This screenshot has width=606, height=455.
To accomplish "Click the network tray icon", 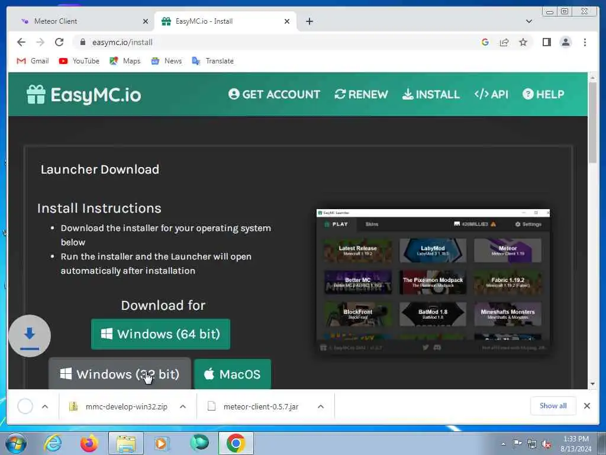I will click(x=532, y=444).
